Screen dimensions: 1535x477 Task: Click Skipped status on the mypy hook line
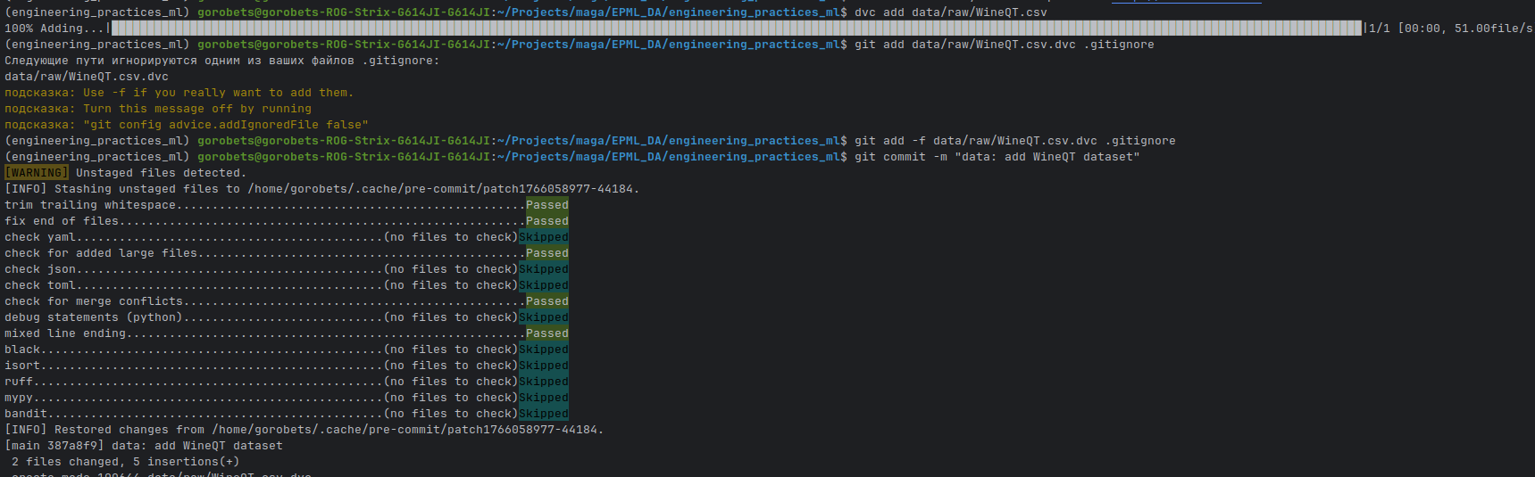coord(543,398)
